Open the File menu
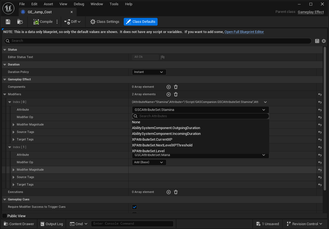Image resolution: width=329 pixels, height=229 pixels. [x=22, y=4]
